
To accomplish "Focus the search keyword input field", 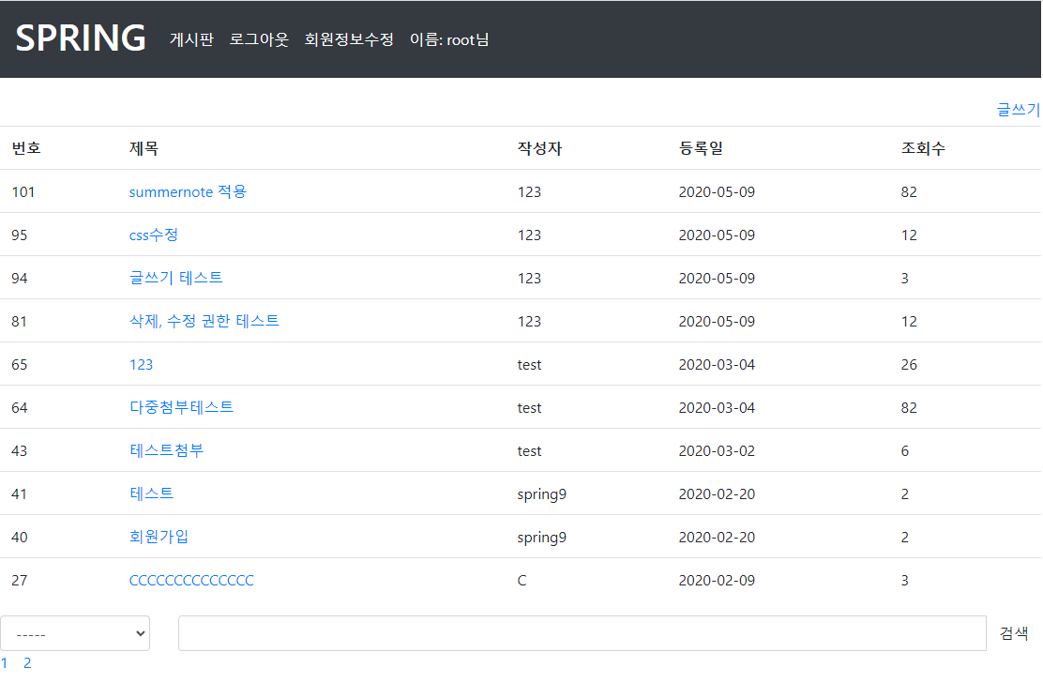I will pos(582,634).
